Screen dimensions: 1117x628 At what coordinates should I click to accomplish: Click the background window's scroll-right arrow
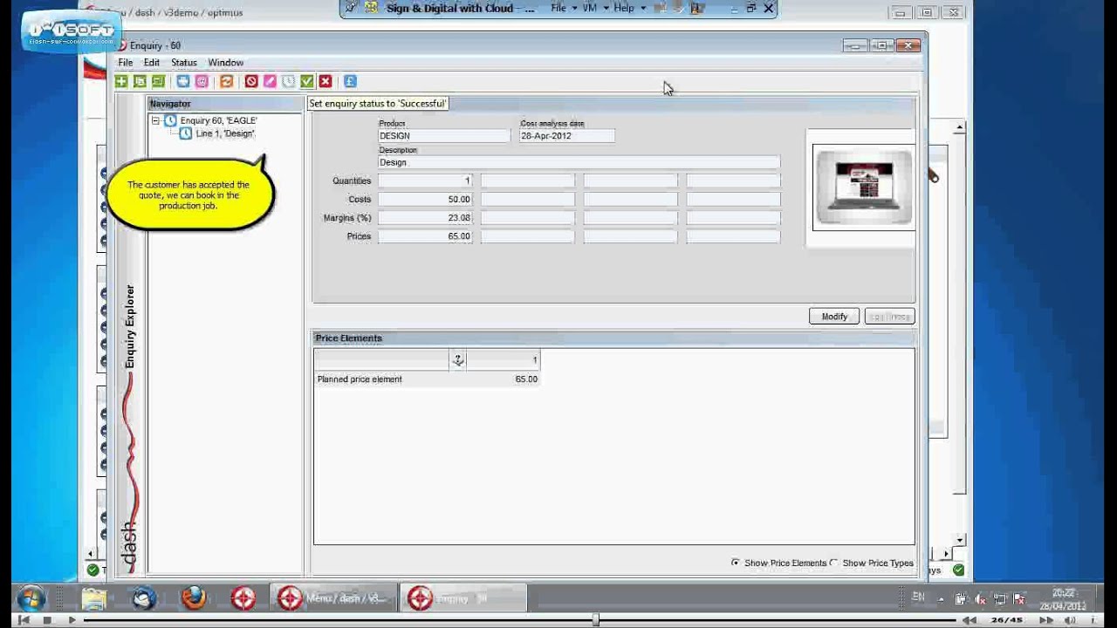click(x=946, y=554)
